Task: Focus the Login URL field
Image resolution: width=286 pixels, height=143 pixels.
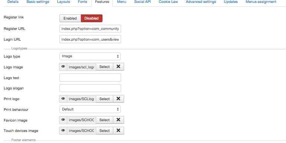Action: tap(90, 40)
